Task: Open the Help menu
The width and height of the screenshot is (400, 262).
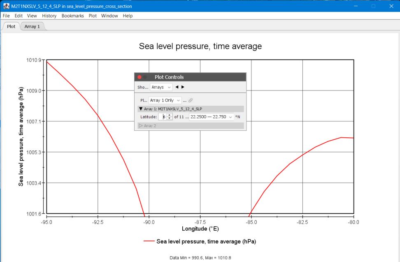Action: [x=128, y=16]
